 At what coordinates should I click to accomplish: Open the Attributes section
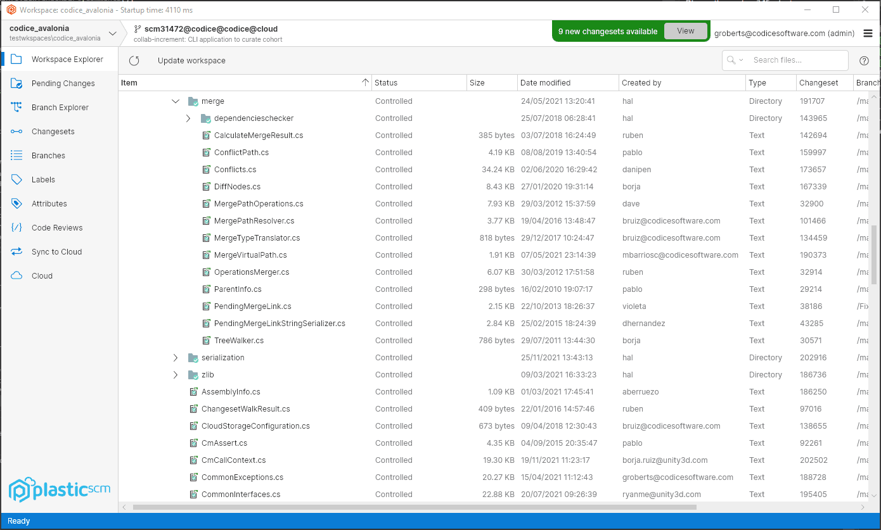click(50, 203)
